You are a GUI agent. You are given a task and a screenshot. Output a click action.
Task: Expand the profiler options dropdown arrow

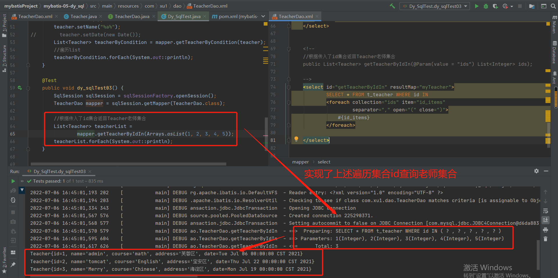512,6
